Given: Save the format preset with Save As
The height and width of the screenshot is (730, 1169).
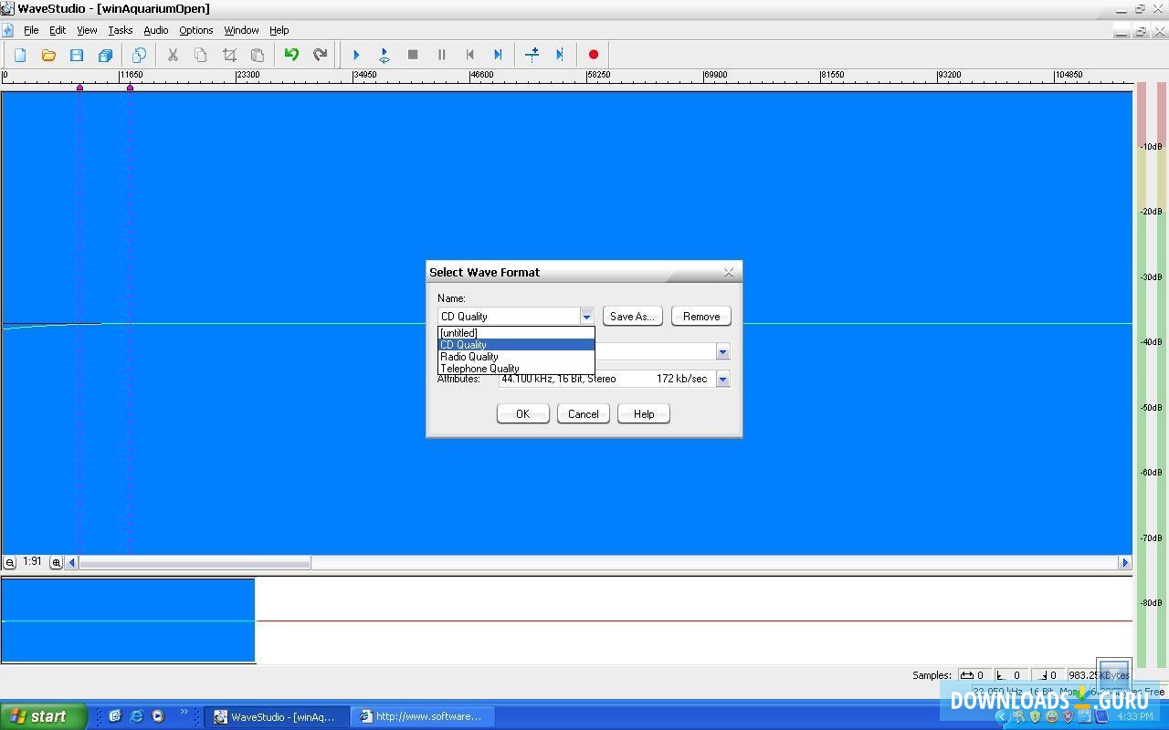Looking at the screenshot, I should pos(632,316).
